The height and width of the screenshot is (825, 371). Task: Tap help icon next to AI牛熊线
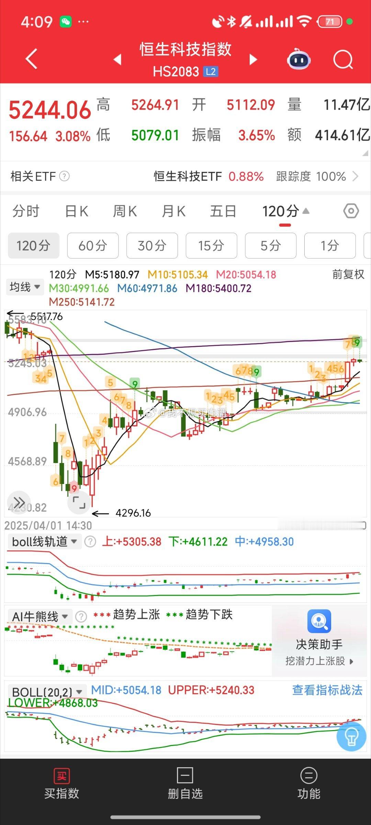pos(81,617)
